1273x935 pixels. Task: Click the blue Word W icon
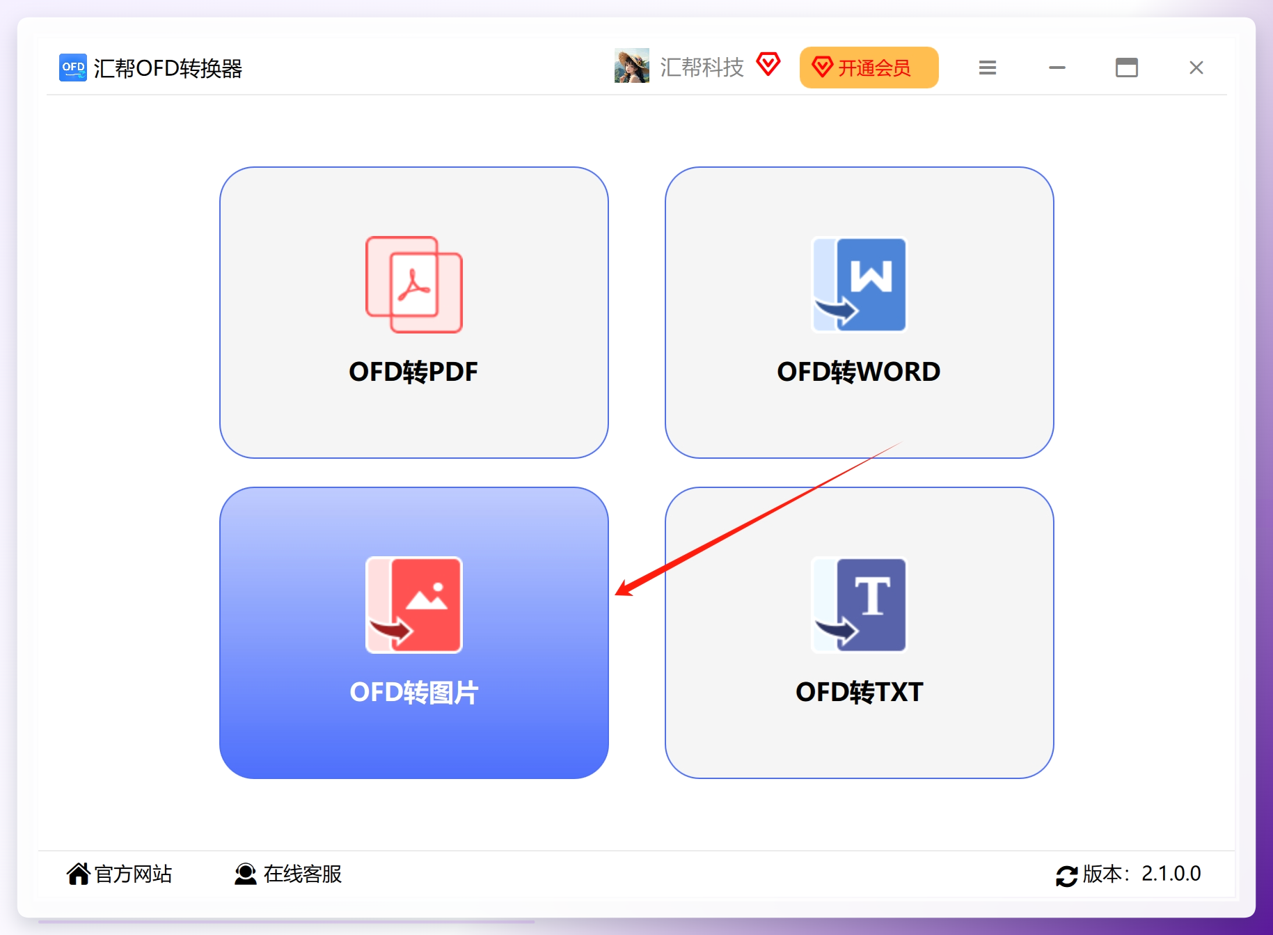[860, 285]
